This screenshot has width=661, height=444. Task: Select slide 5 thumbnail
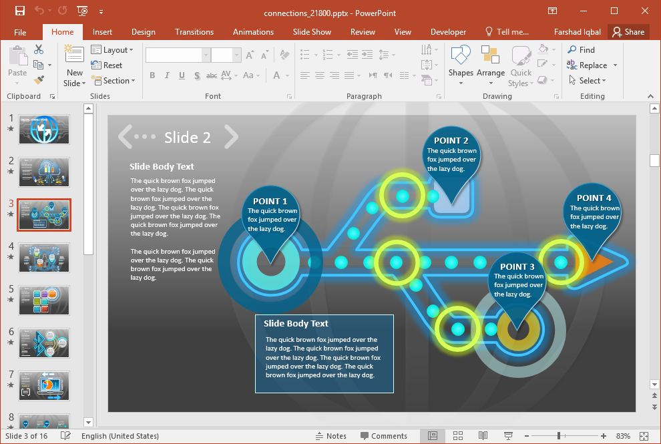click(43, 300)
